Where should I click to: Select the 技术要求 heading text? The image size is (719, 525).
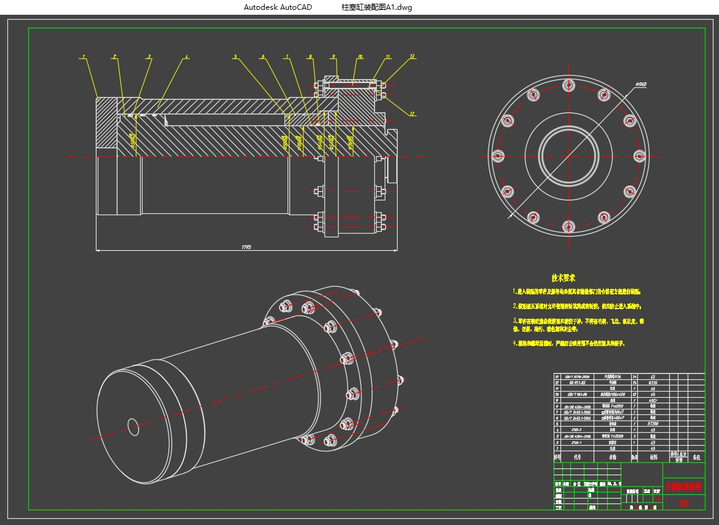(x=563, y=278)
